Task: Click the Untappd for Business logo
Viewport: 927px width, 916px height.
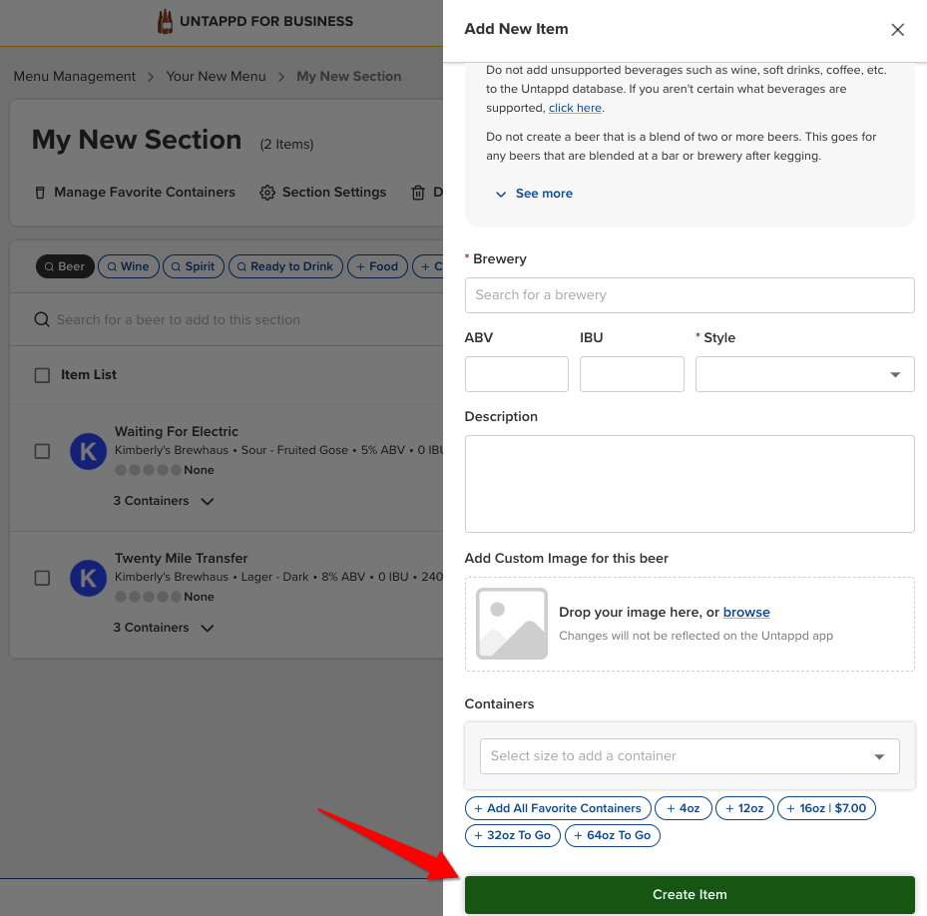Action: (x=166, y=20)
